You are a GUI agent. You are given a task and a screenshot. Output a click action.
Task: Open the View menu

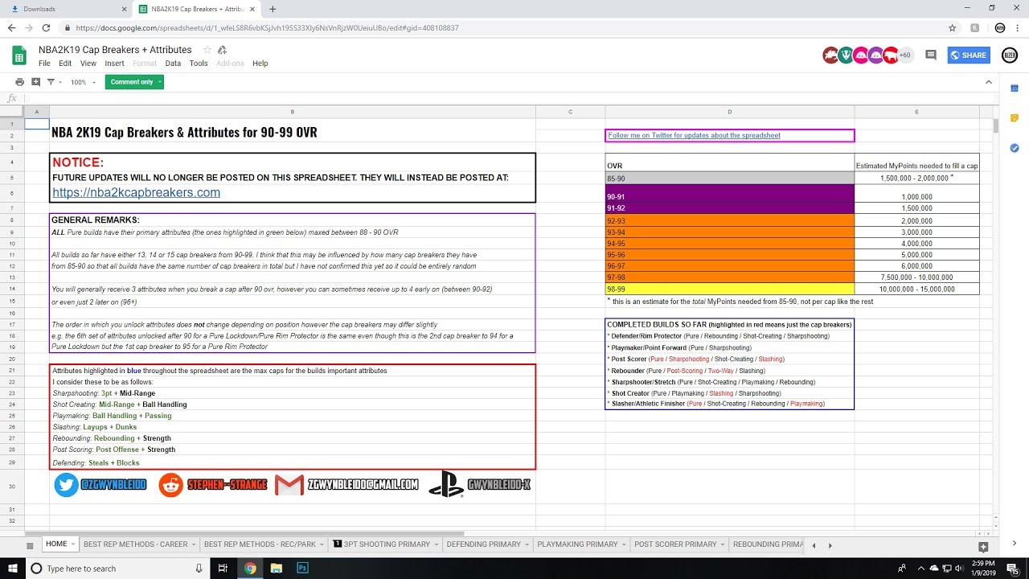pos(88,64)
